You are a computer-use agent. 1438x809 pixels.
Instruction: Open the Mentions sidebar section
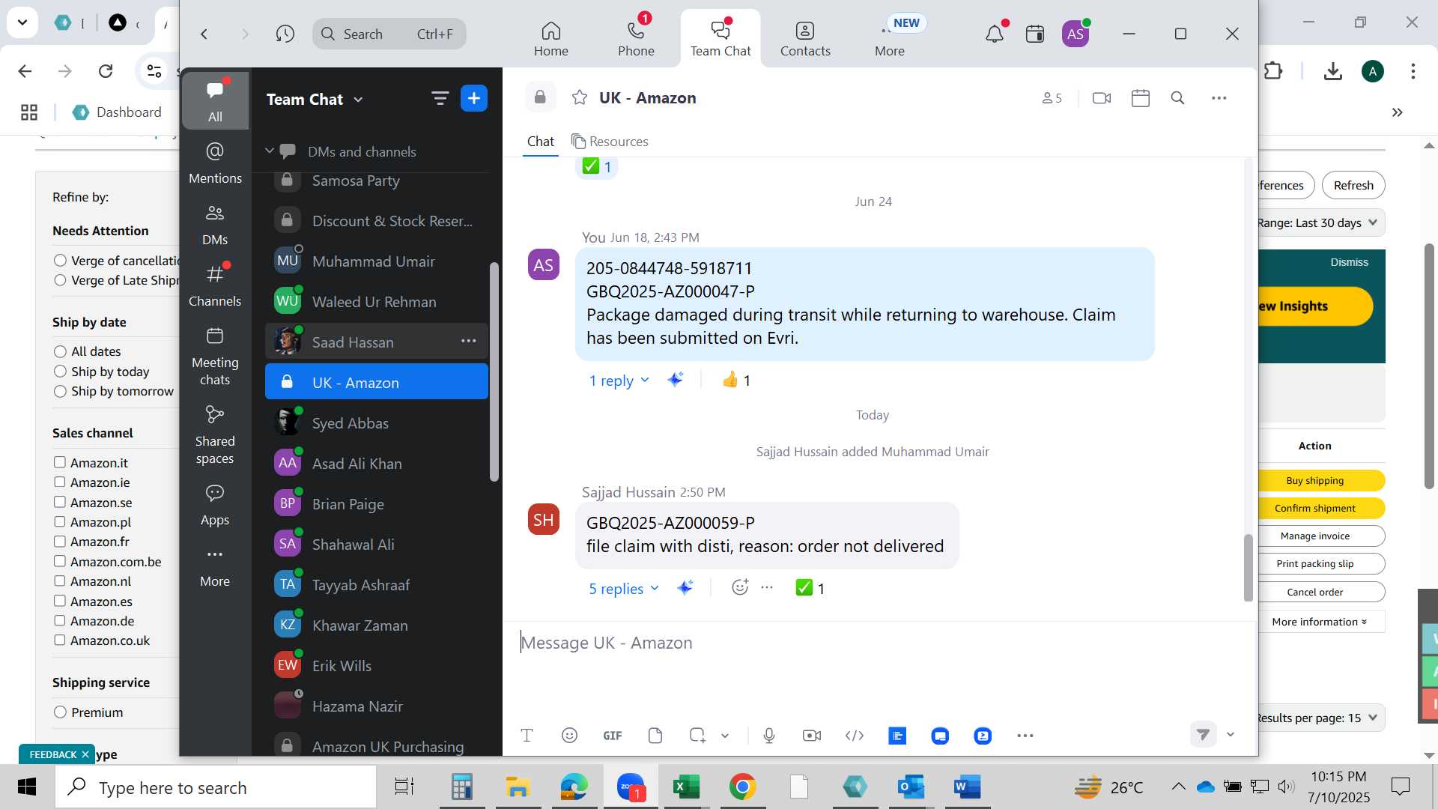tap(215, 163)
